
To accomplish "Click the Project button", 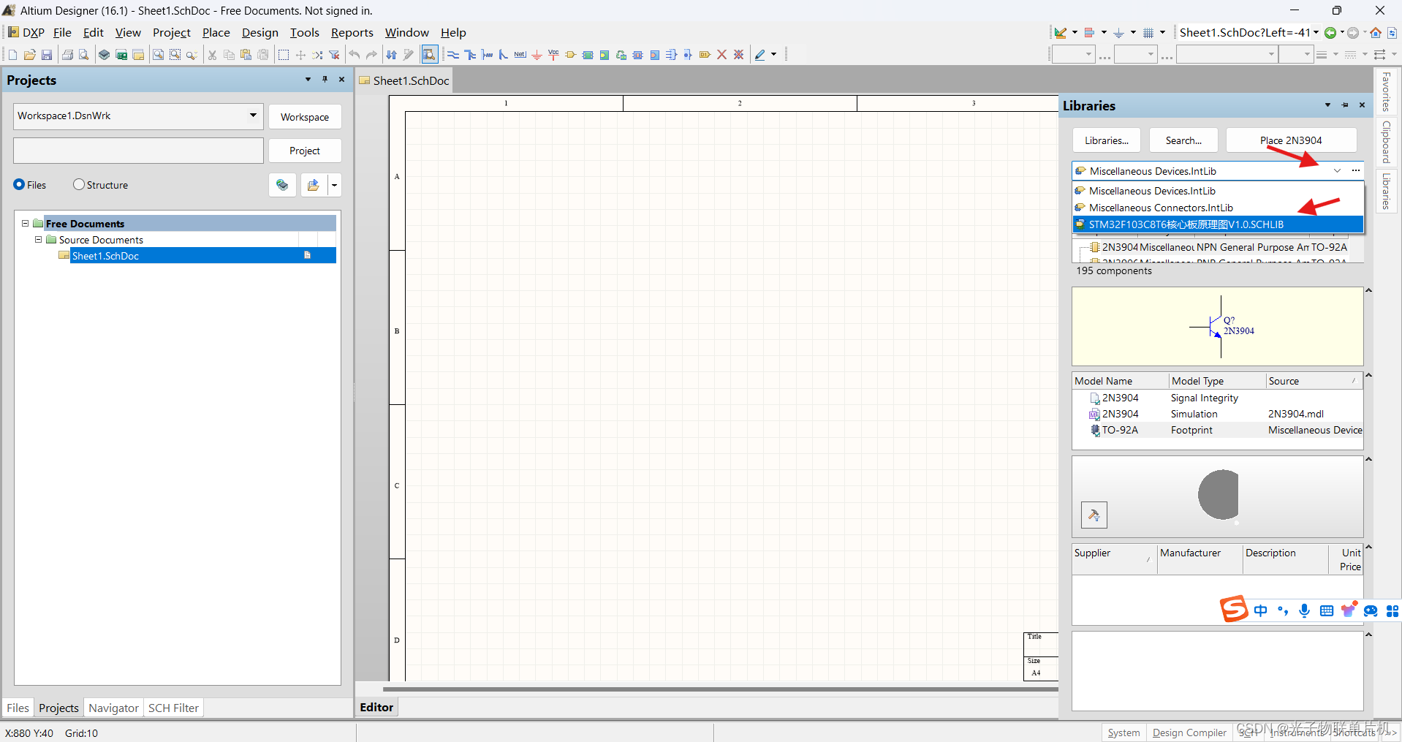I will pyautogui.click(x=305, y=151).
